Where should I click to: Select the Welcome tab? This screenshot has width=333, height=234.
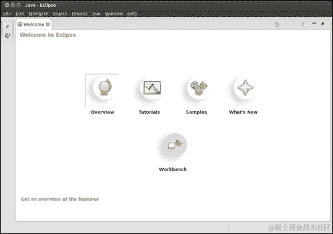[x=33, y=25]
